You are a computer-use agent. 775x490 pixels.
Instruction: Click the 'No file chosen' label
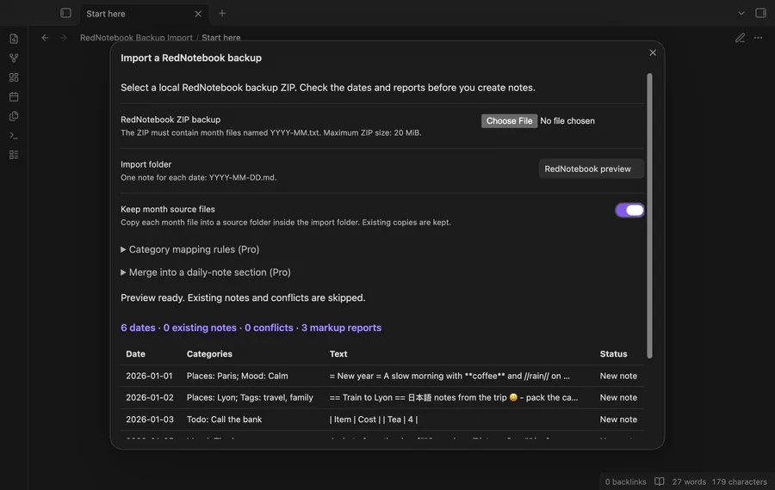[x=567, y=121]
